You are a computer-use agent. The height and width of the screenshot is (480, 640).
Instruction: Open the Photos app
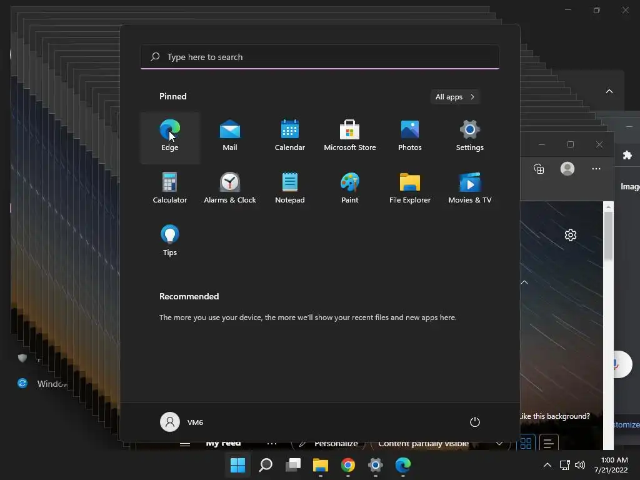(410, 137)
